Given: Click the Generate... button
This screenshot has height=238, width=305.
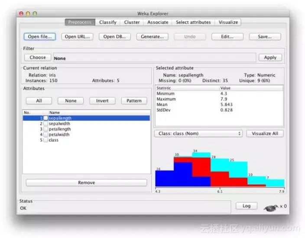Looking at the screenshot, I should pos(152,36).
